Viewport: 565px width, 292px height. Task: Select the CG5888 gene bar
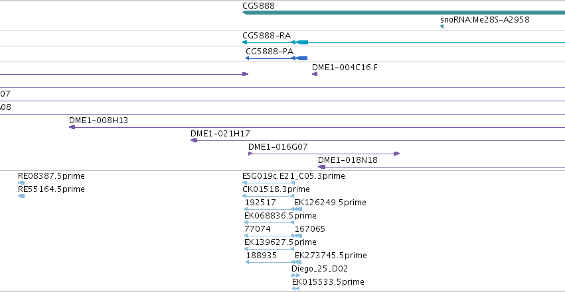[x=404, y=13]
